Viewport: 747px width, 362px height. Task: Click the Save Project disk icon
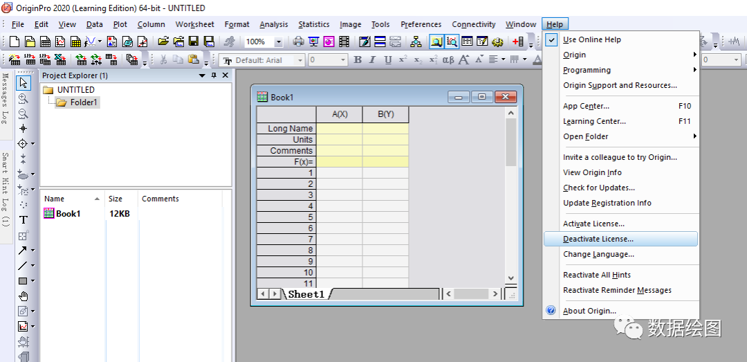(194, 42)
